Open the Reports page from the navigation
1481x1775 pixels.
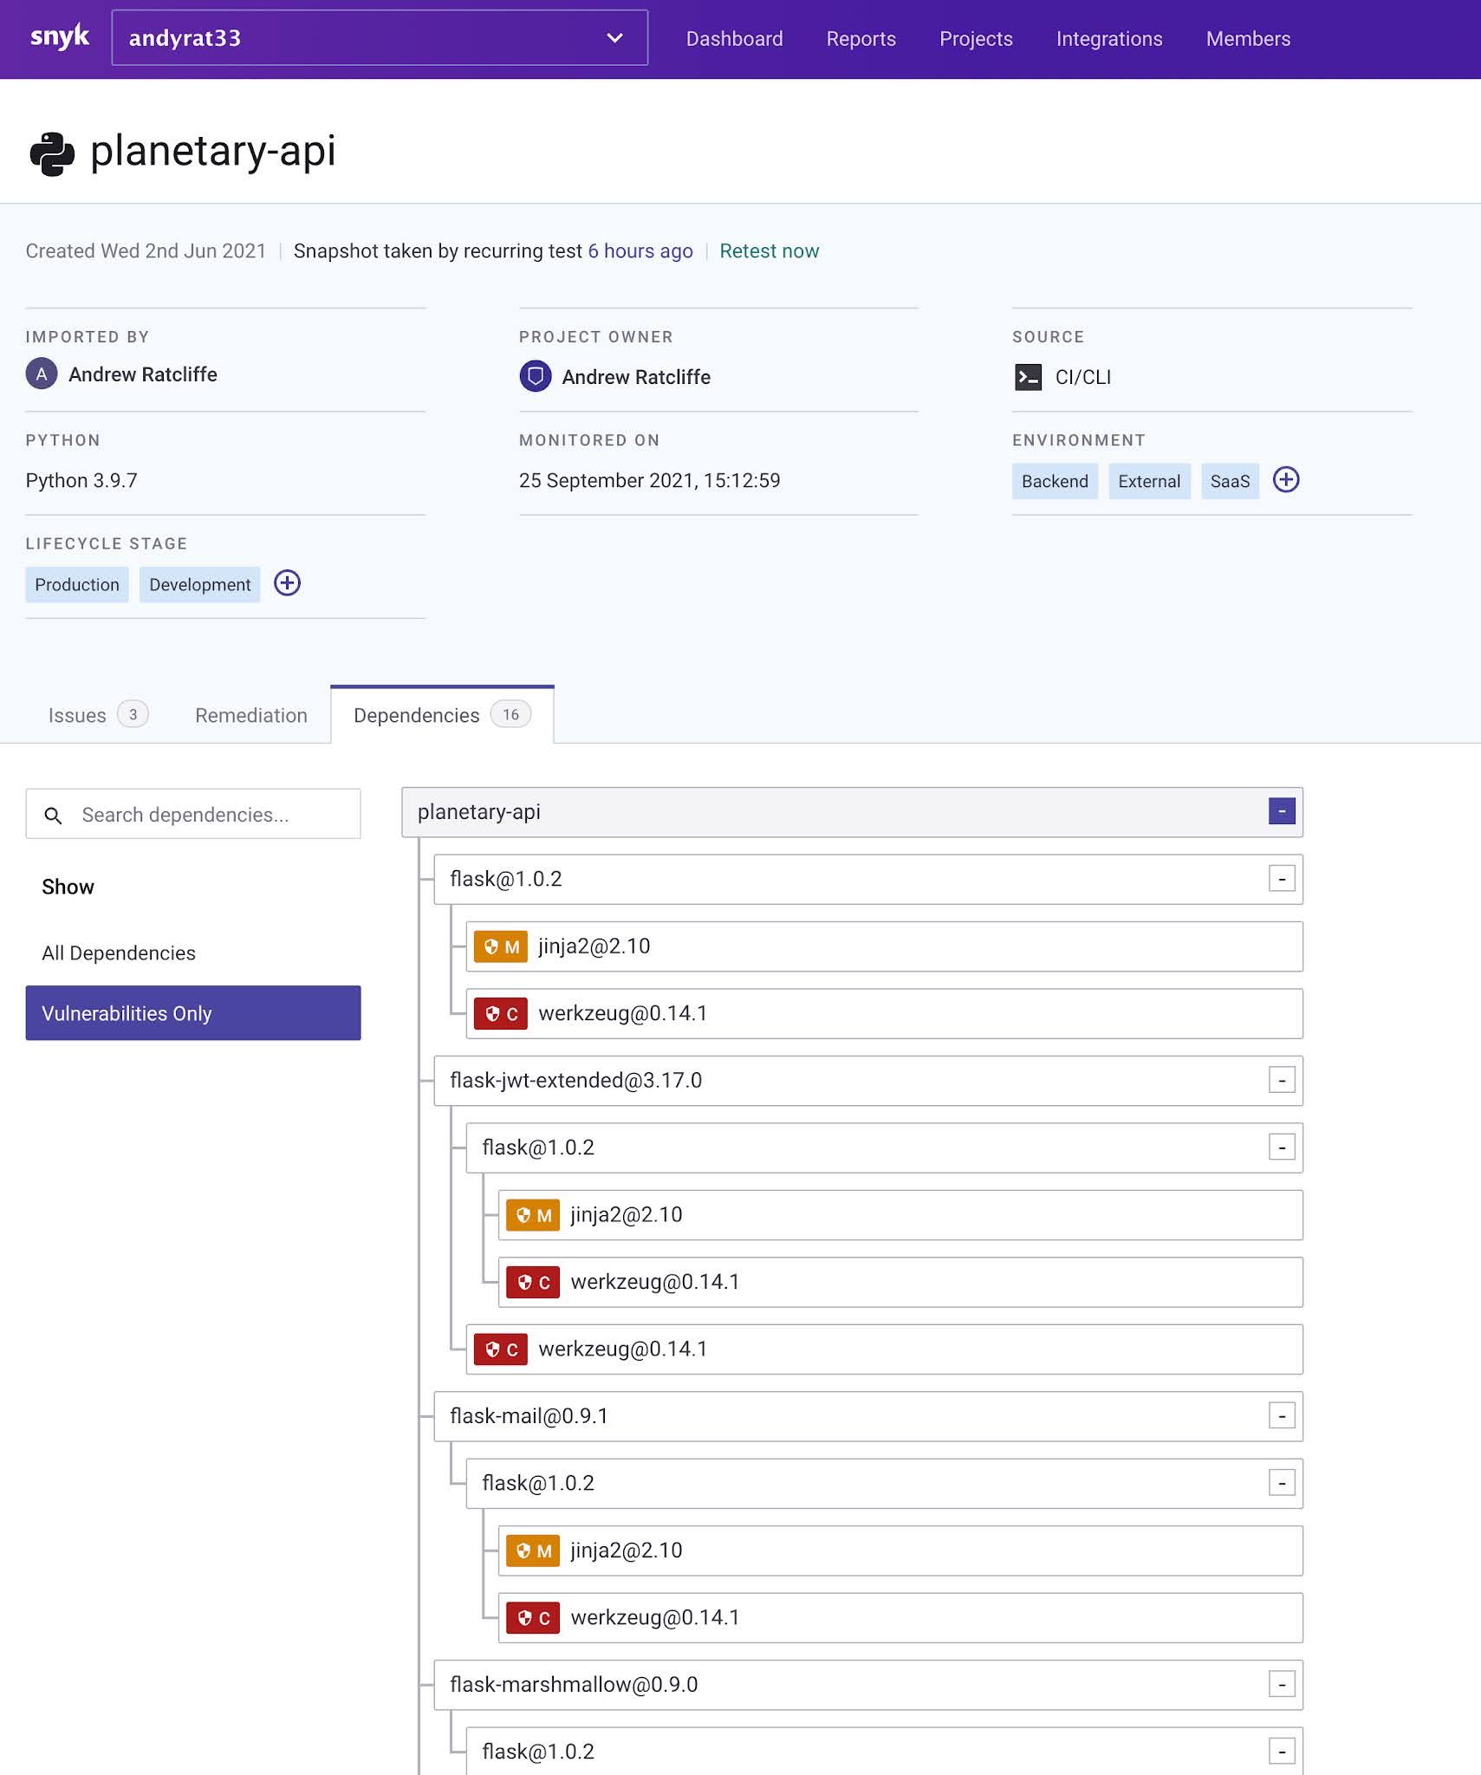point(861,39)
